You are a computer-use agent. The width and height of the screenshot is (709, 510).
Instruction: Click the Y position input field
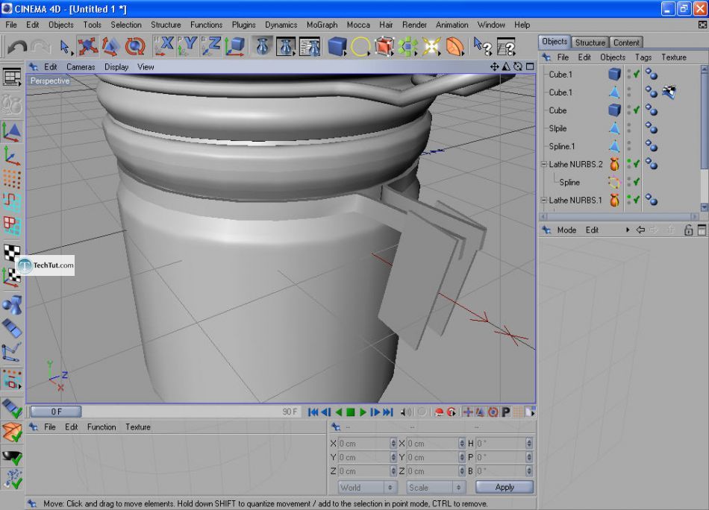(364, 457)
